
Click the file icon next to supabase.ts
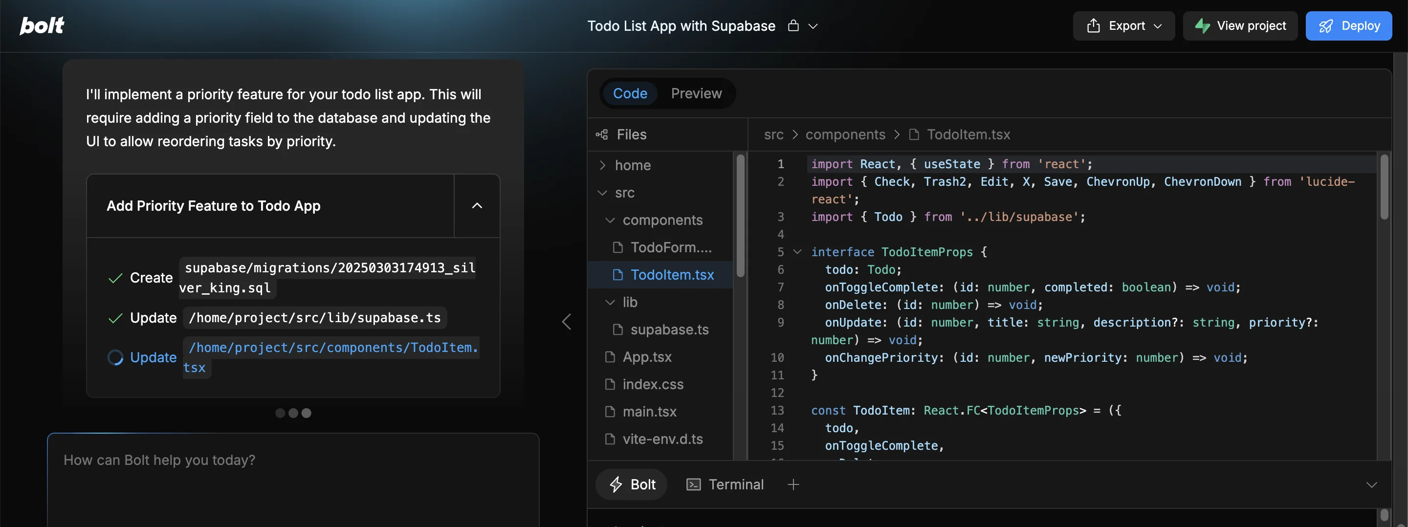[x=617, y=329]
